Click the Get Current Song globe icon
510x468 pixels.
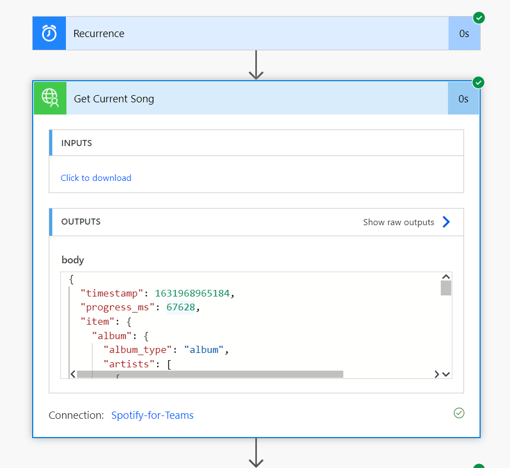(x=50, y=98)
